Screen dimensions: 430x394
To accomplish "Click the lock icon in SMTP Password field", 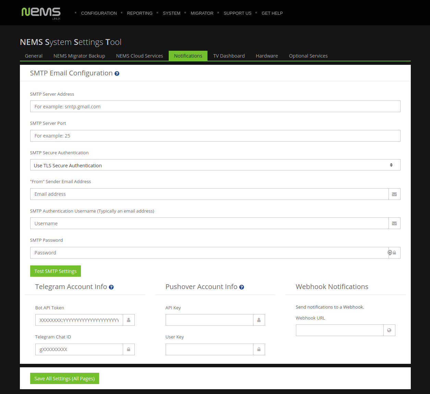I will (x=394, y=253).
